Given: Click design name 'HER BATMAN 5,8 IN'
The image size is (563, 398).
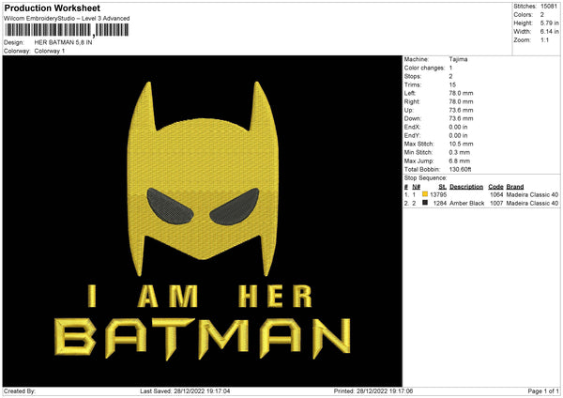Looking at the screenshot, I should point(63,42).
